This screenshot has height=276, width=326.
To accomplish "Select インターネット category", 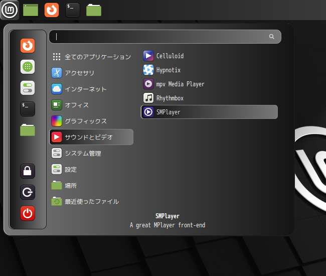I will pos(91,89).
